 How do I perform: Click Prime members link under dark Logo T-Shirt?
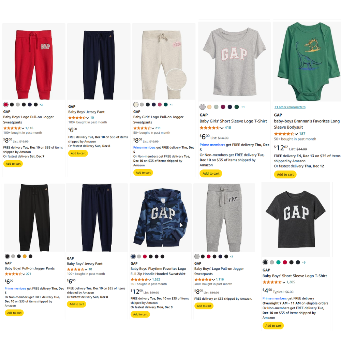(275, 298)
